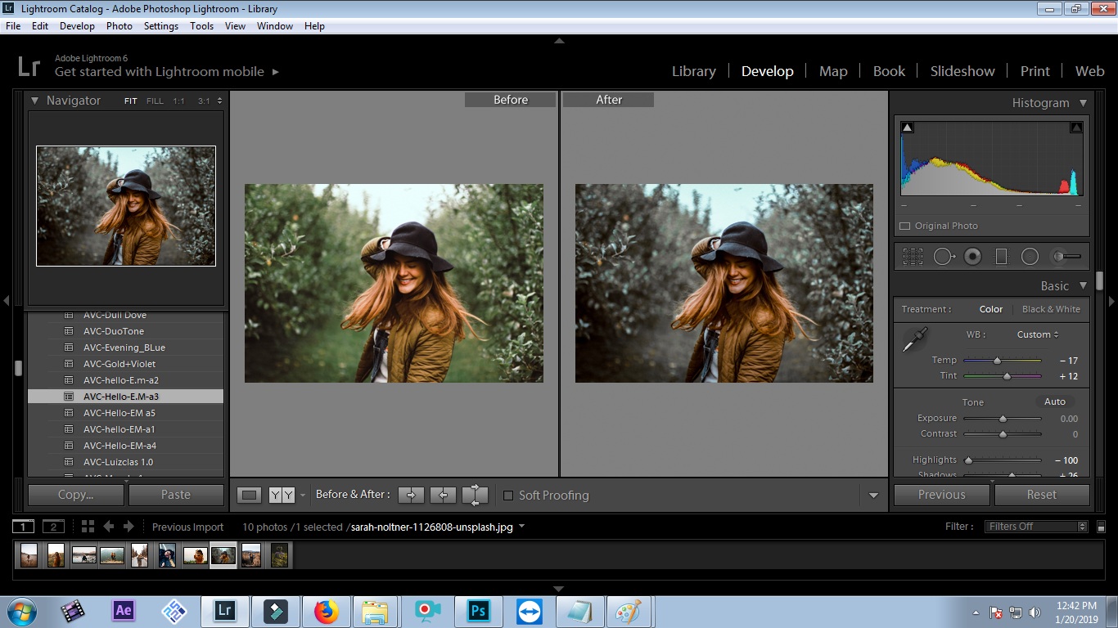The image size is (1118, 628).
Task: Click the Navigator preview image
Action: coord(126,206)
